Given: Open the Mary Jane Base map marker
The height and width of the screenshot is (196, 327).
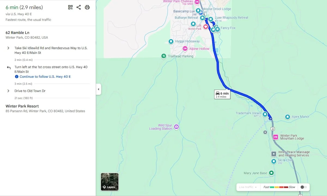Looking at the screenshot, I should (x=271, y=173).
